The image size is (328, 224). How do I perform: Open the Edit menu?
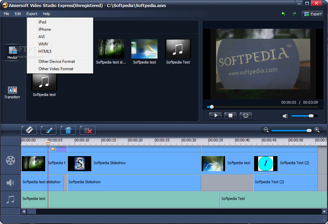click(x=18, y=14)
